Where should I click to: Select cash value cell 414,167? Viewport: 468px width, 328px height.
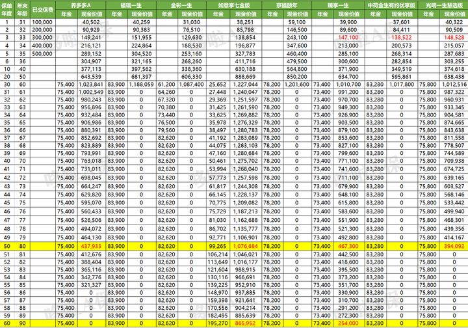click(x=454, y=238)
